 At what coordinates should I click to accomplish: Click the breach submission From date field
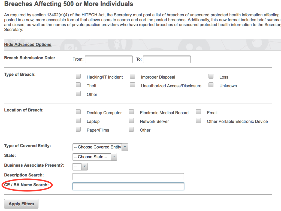[x=108, y=59]
